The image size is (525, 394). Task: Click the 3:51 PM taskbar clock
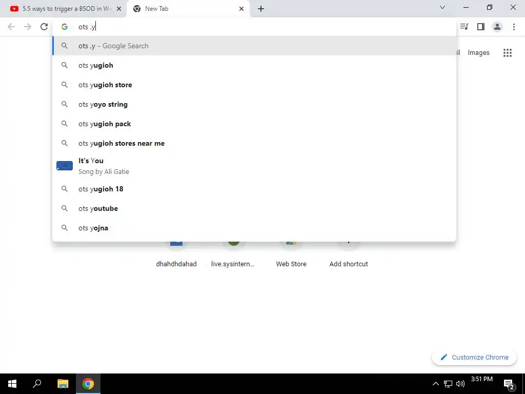482,379
